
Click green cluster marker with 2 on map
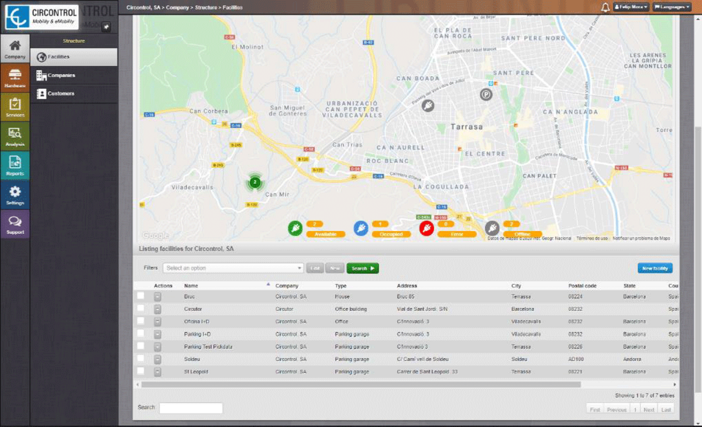[x=254, y=182]
